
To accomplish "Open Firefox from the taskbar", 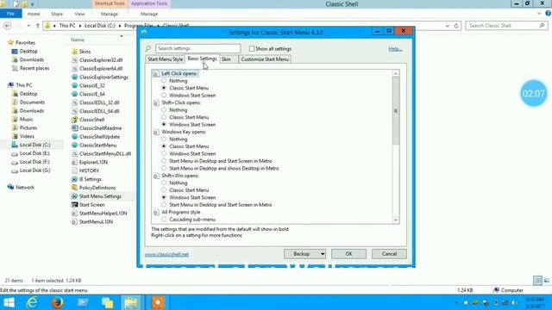I will pos(58,302).
